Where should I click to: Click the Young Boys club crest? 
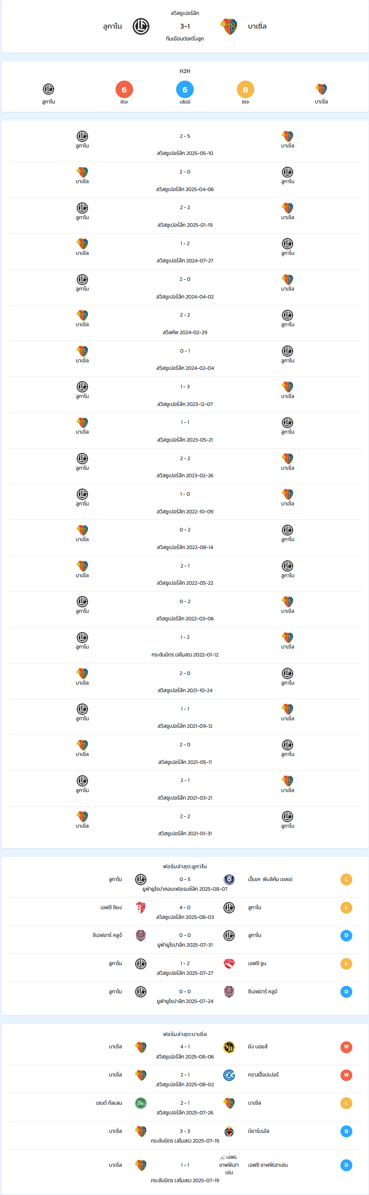[229, 1047]
